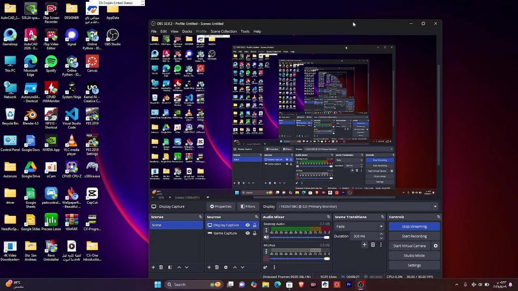
Task: Undock the Sources panel
Action: click(256, 217)
